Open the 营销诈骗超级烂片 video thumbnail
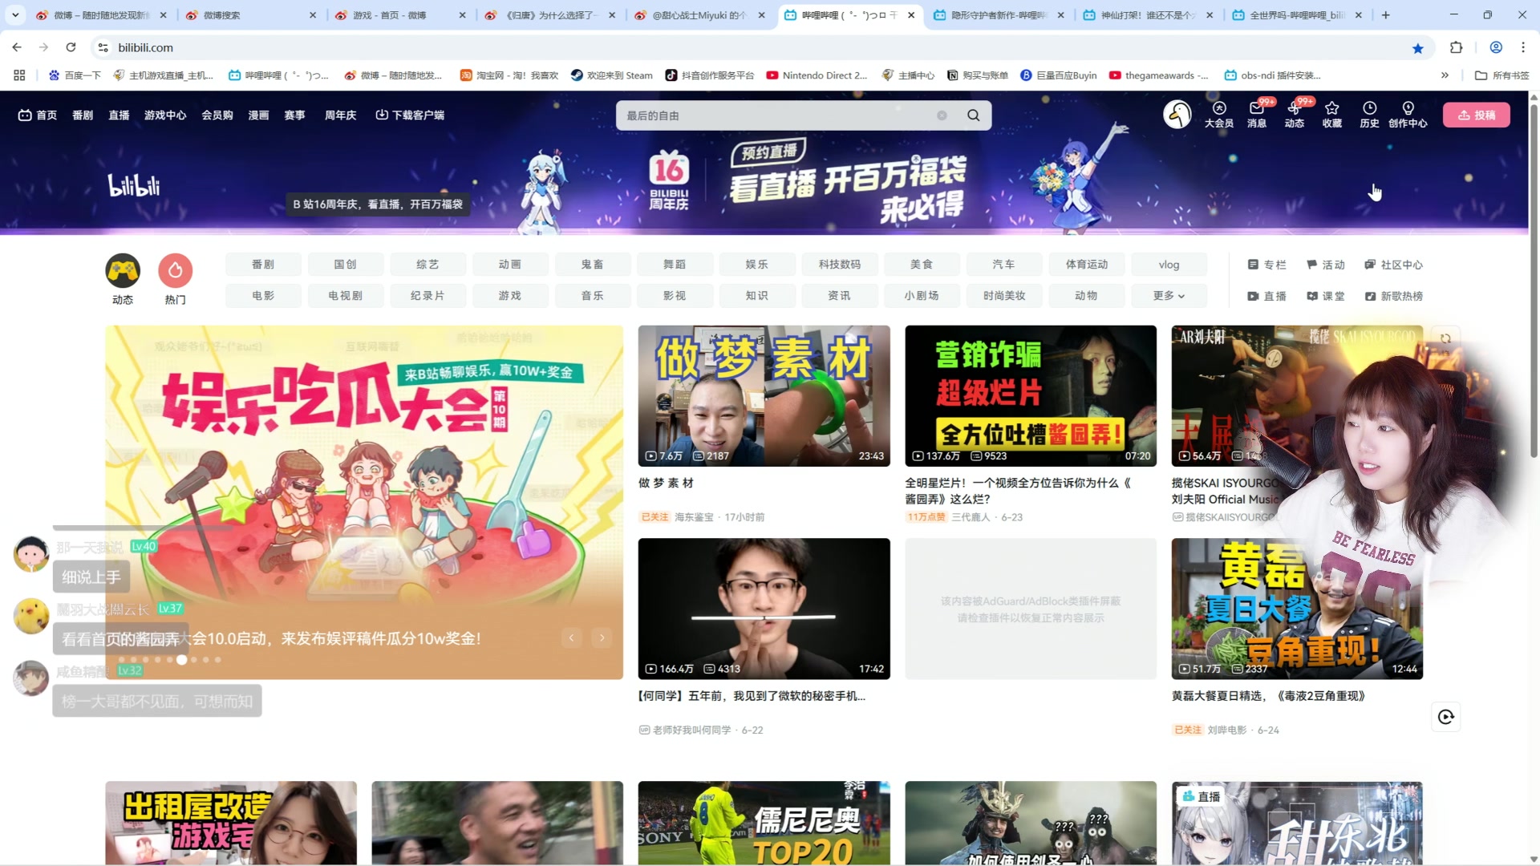Image resolution: width=1540 pixels, height=866 pixels. pyautogui.click(x=1031, y=395)
